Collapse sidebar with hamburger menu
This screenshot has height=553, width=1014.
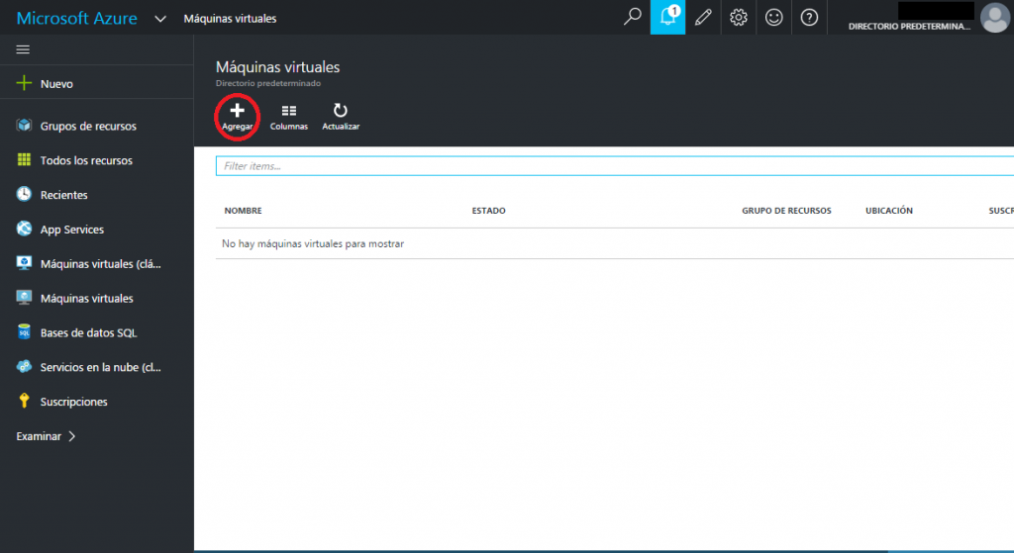[24, 49]
